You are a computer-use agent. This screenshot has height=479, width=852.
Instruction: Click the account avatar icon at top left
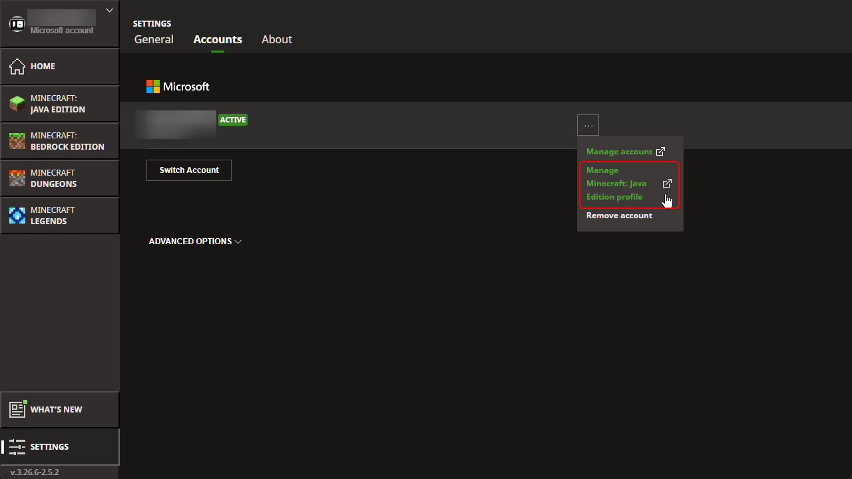click(17, 25)
